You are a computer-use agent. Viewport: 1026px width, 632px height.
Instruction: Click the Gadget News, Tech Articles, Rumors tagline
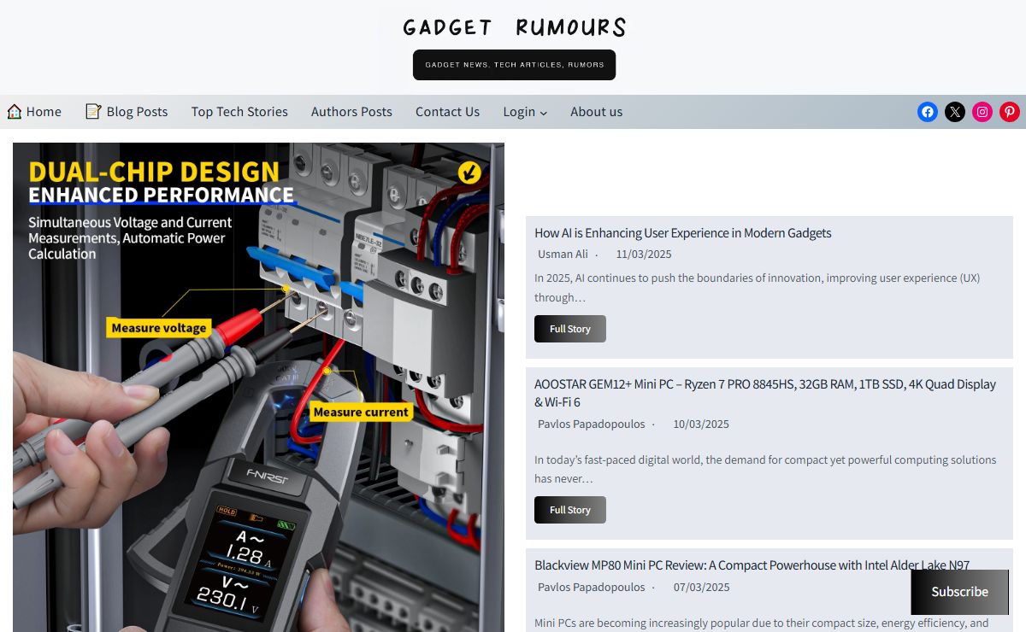point(514,65)
